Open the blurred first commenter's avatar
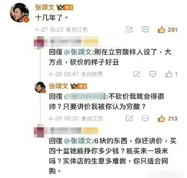This screenshot has width=187, height=178. pyautogui.click(x=39, y=42)
